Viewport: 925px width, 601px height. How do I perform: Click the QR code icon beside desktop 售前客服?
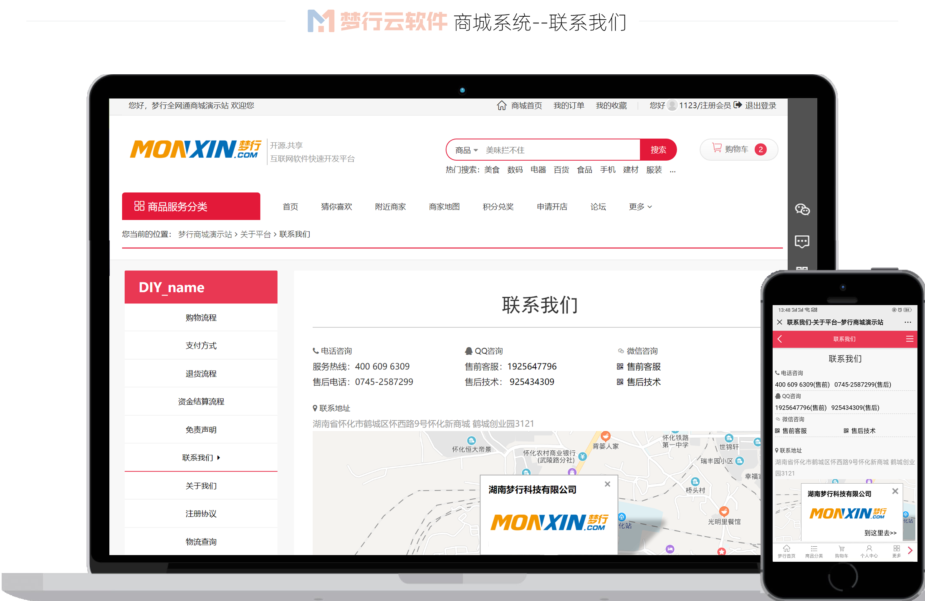[620, 367]
